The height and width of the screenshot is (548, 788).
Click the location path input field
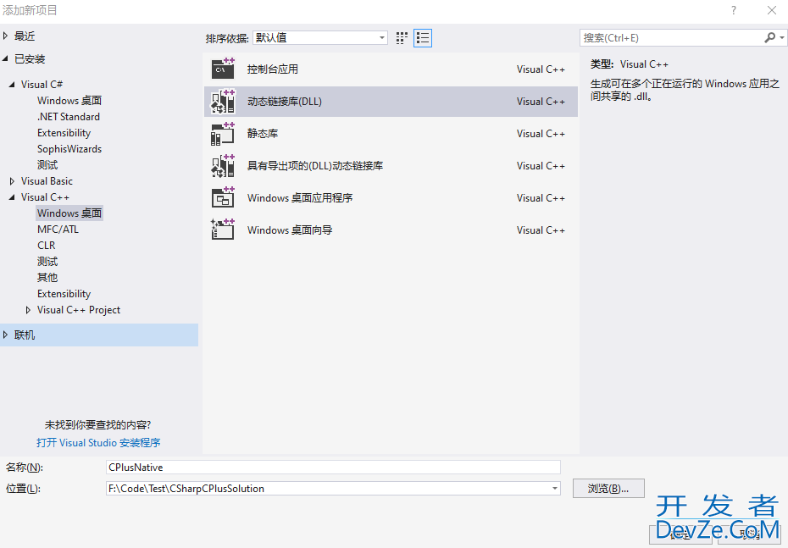coord(333,488)
